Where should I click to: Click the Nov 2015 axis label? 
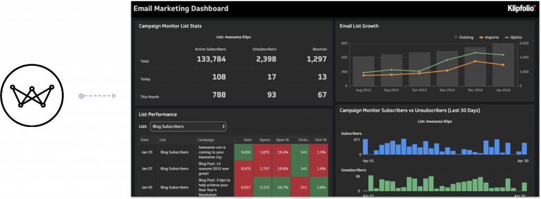coord(447,89)
